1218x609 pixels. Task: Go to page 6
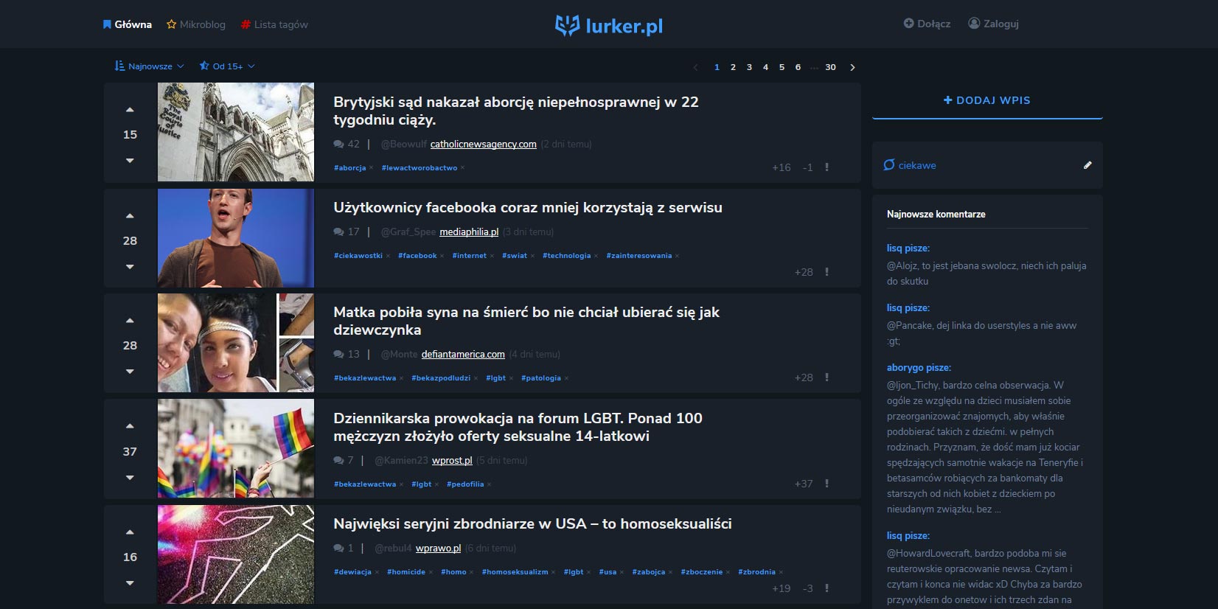[x=798, y=67]
